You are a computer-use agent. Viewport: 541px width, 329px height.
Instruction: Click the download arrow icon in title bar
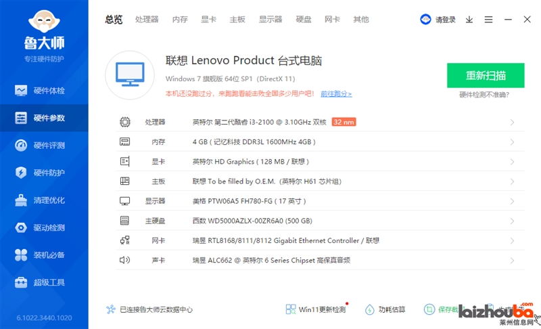click(469, 20)
